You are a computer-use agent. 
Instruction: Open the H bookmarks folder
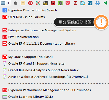[x=5, y=3]
